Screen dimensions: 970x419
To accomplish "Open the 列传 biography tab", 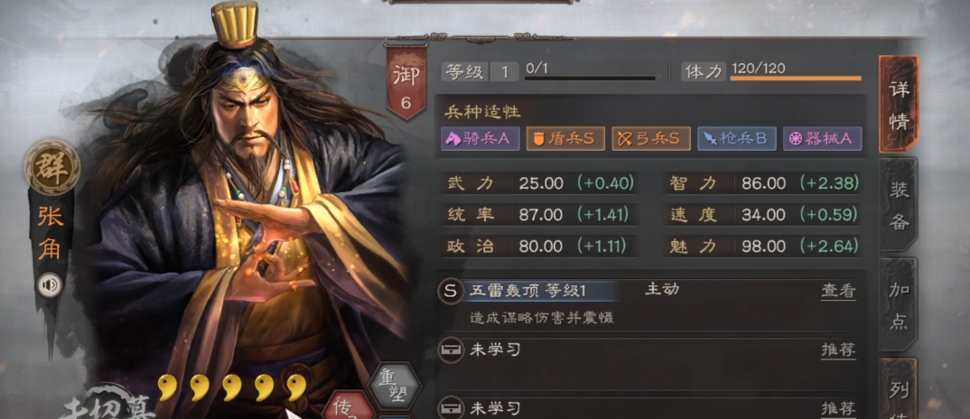I will tap(899, 390).
